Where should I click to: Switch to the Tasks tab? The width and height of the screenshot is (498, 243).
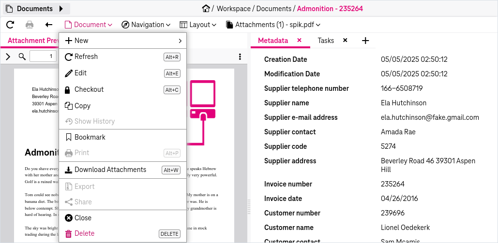326,41
